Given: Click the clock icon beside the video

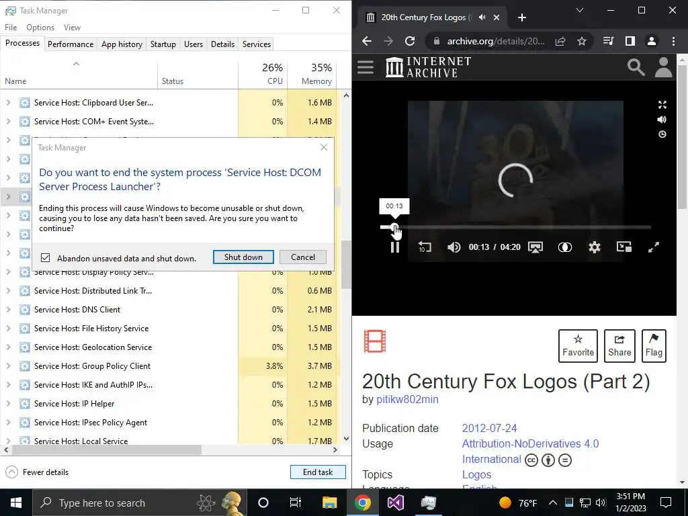Looking at the screenshot, I should pyautogui.click(x=662, y=134).
